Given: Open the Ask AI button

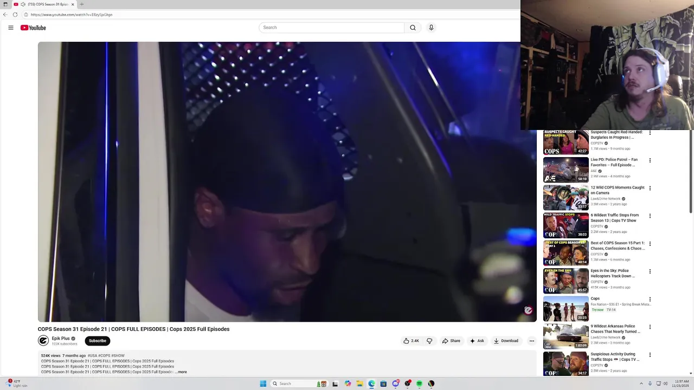Looking at the screenshot, I should tap(477, 341).
